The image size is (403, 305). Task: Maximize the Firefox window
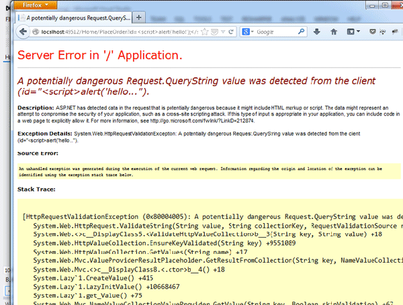(385, 5)
